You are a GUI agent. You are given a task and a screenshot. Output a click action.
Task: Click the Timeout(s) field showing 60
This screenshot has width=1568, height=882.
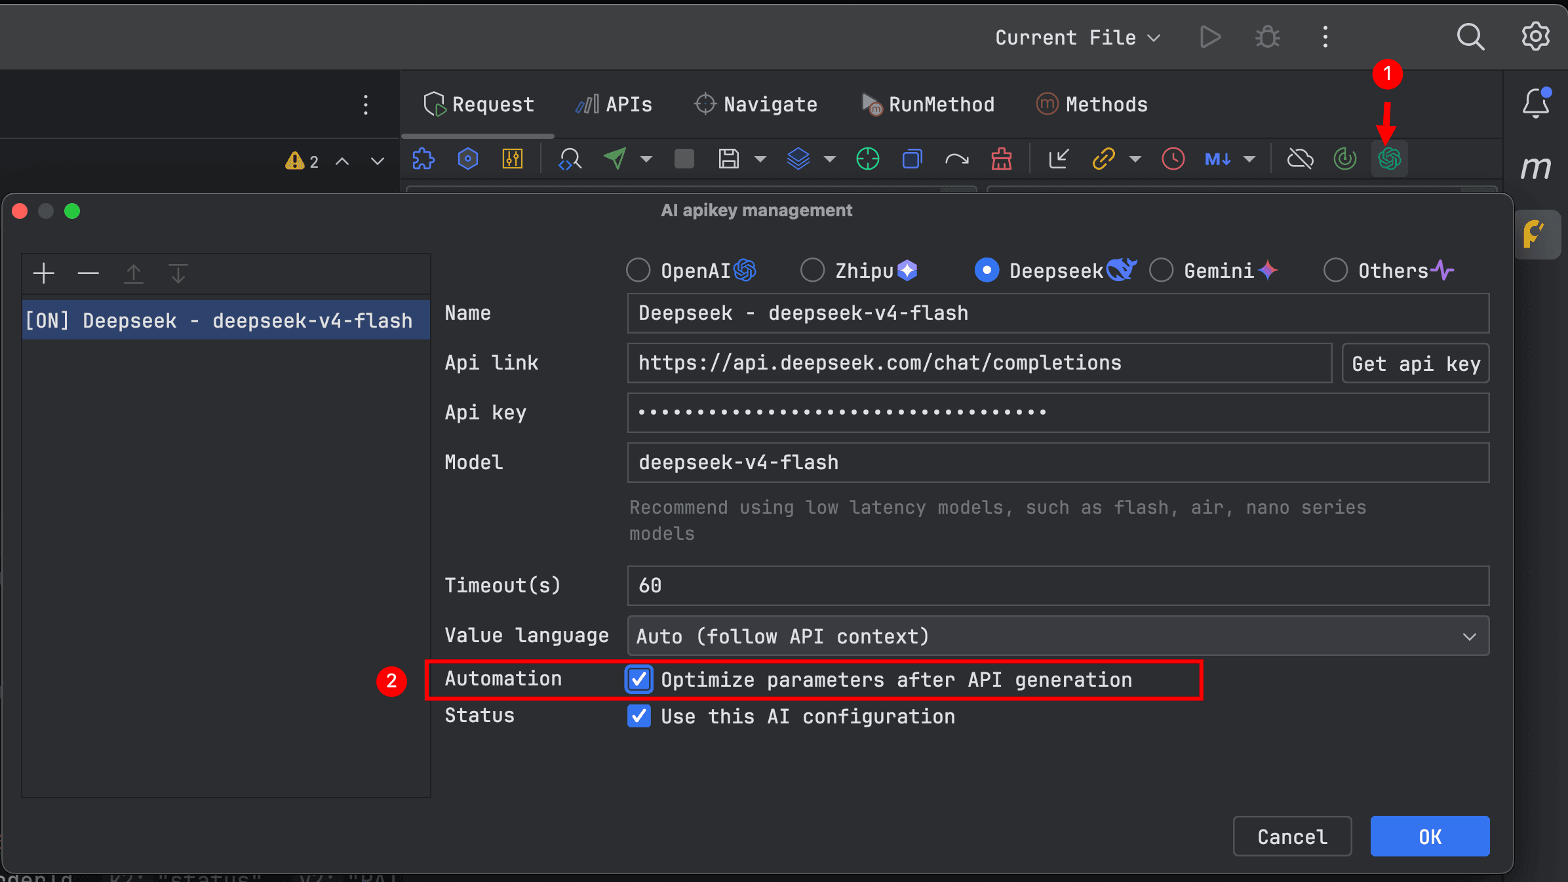pyautogui.click(x=1058, y=586)
